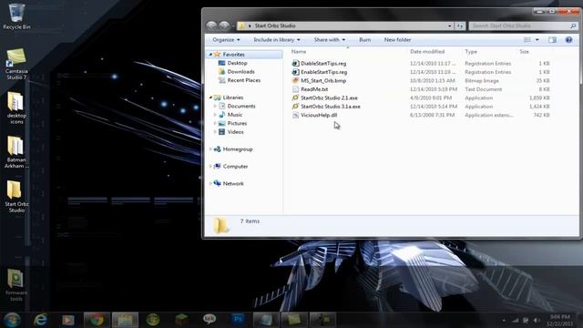This screenshot has height=328, width=583.
Task: Click the network signal tray icon
Action: tap(516, 320)
